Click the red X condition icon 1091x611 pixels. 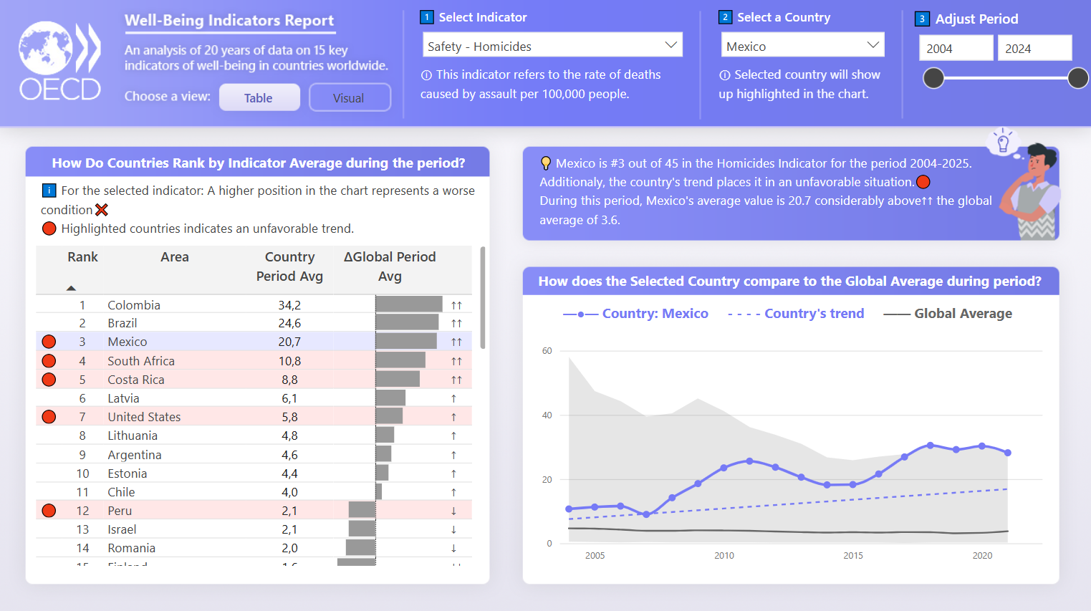(102, 210)
